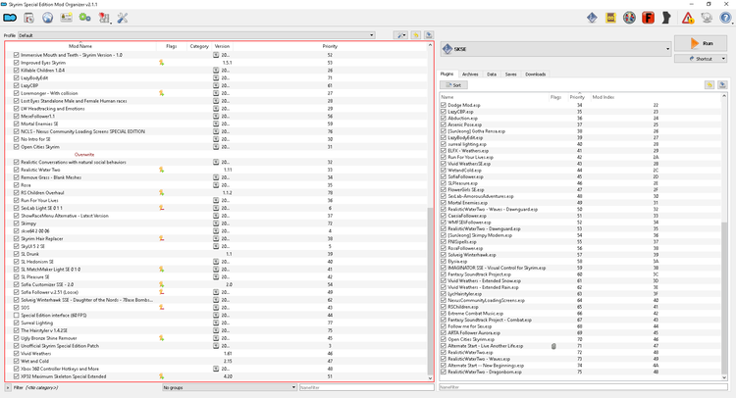
Task: Click the round Vault Boy shortcut icon
Action: coord(629,18)
